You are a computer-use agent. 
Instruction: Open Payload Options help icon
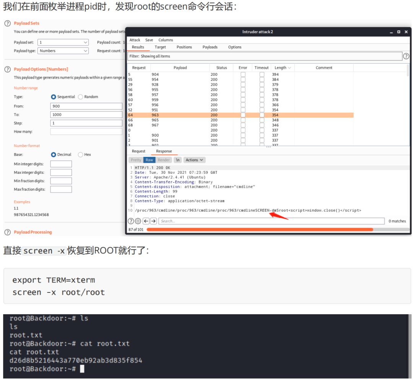(x=8, y=69)
